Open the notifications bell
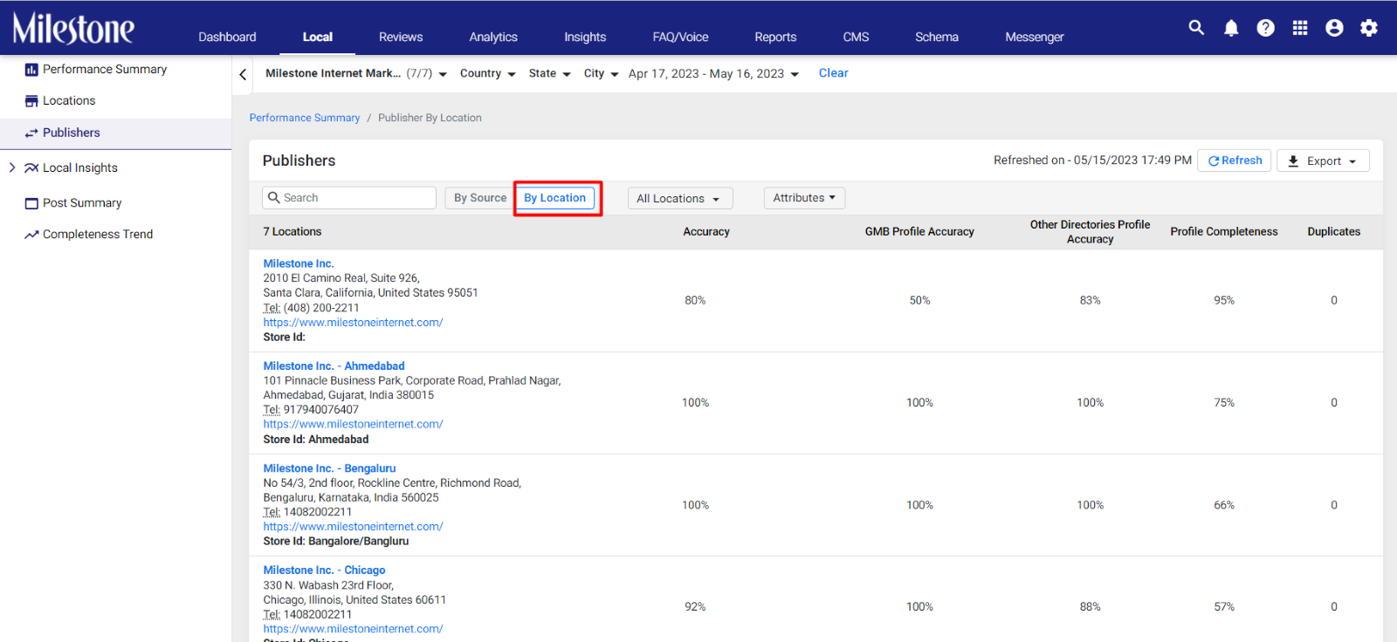Viewport: 1397px width, 642px height. 1231,28
